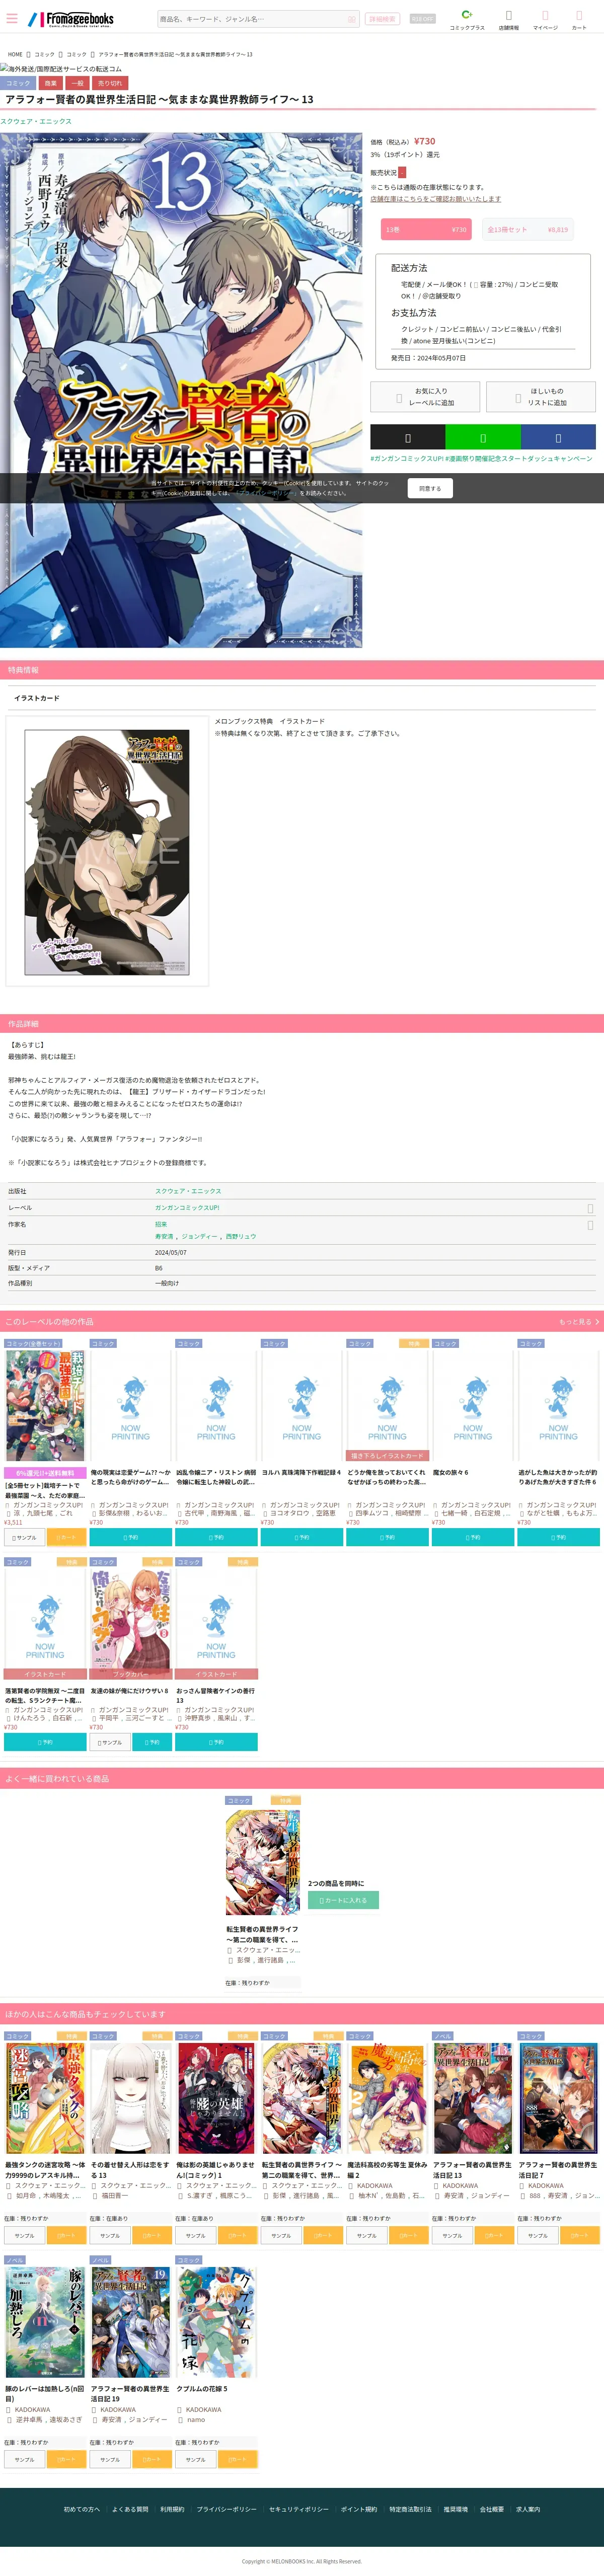Open 転生賢者の異世界ライフ cover in bought-together section
Screen dimensions: 604x2576
[x=263, y=1863]
